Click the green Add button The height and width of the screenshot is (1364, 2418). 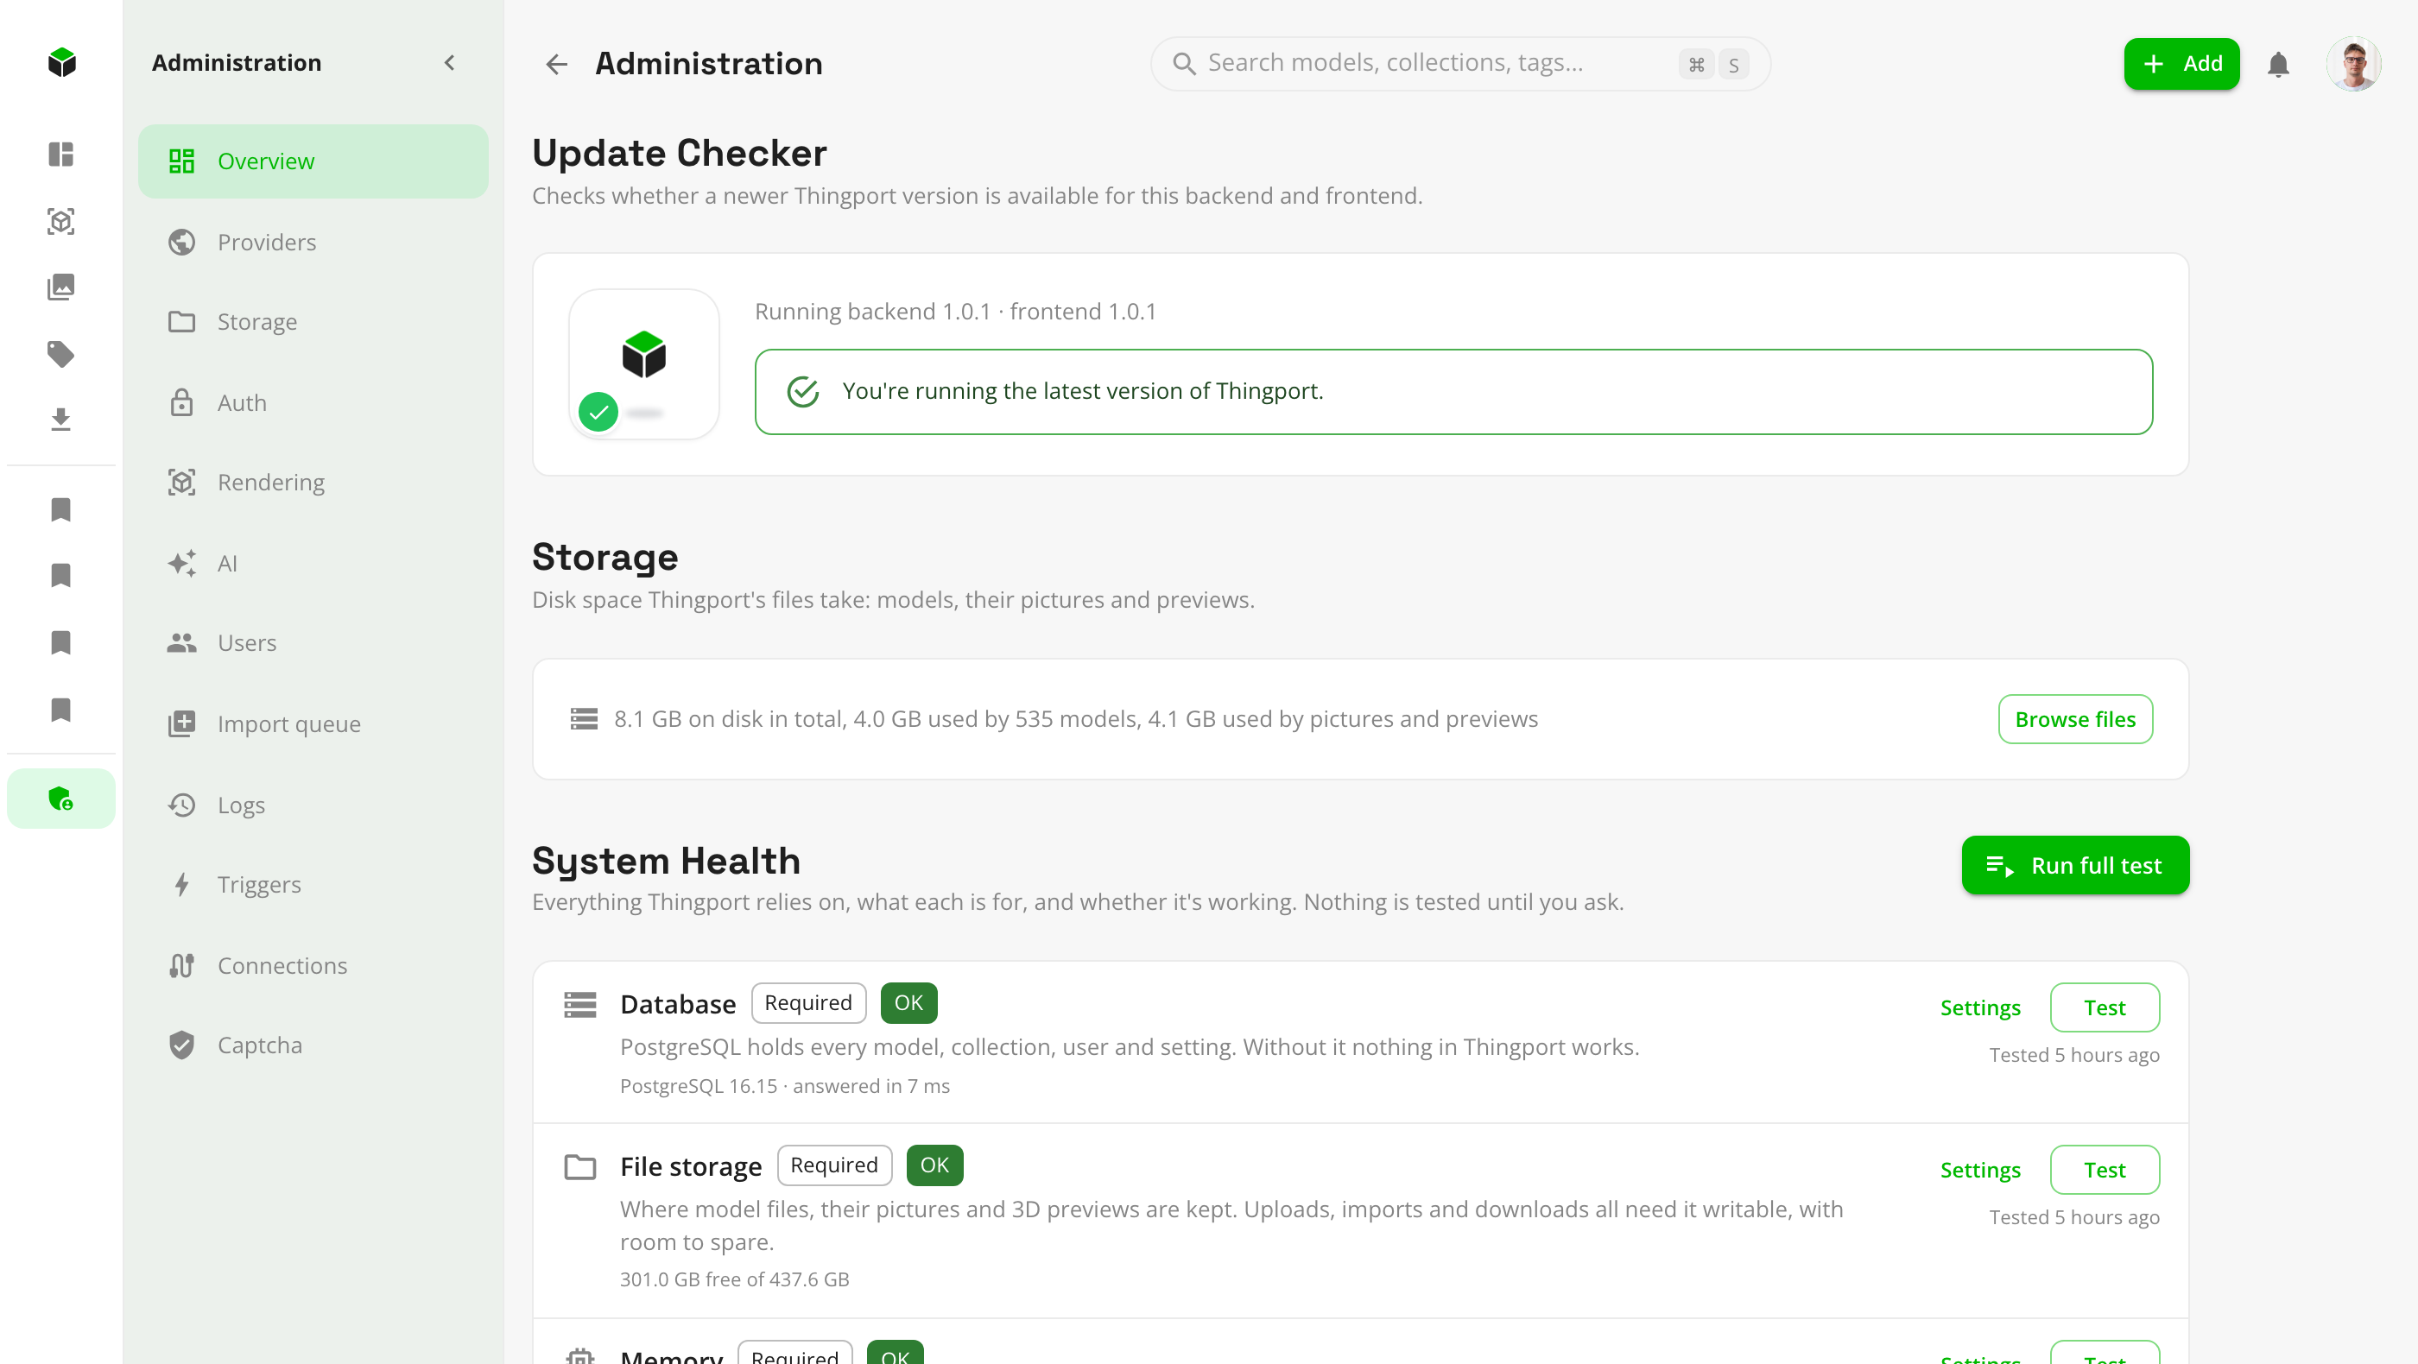click(2181, 64)
